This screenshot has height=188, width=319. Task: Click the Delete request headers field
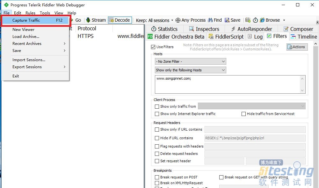point(255,154)
